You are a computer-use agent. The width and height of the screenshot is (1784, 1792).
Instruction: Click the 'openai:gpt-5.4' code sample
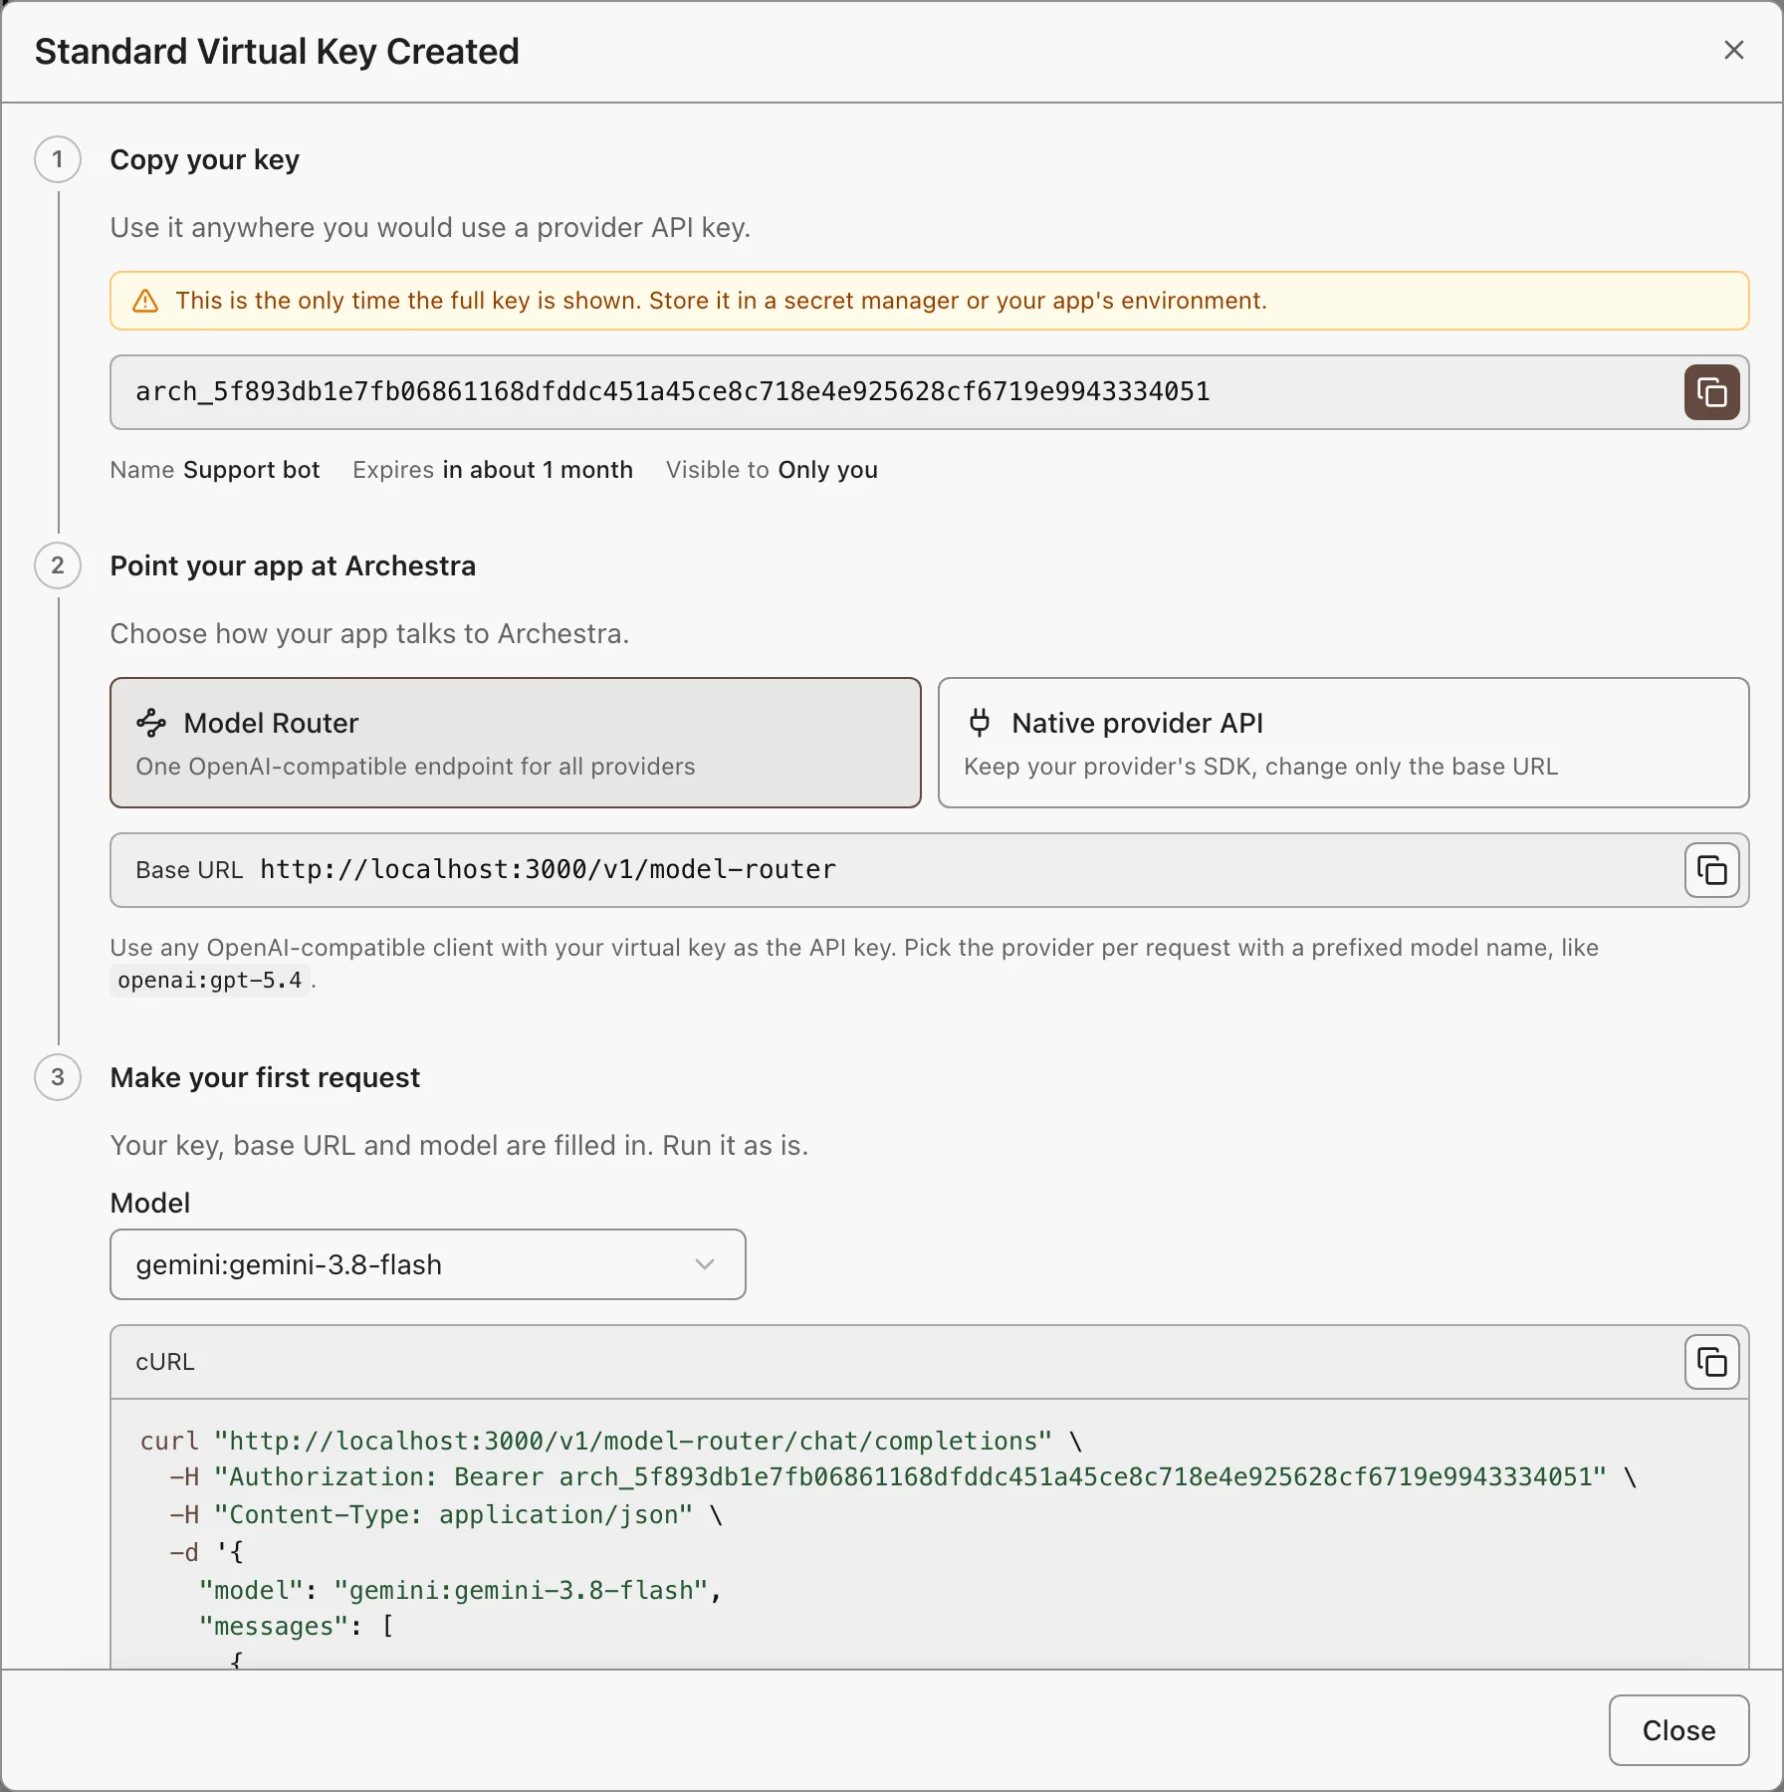210,981
